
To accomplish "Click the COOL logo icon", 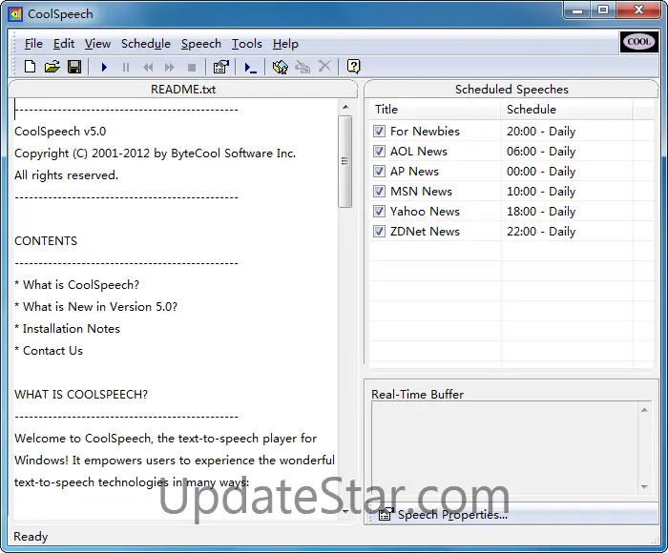I will click(638, 42).
